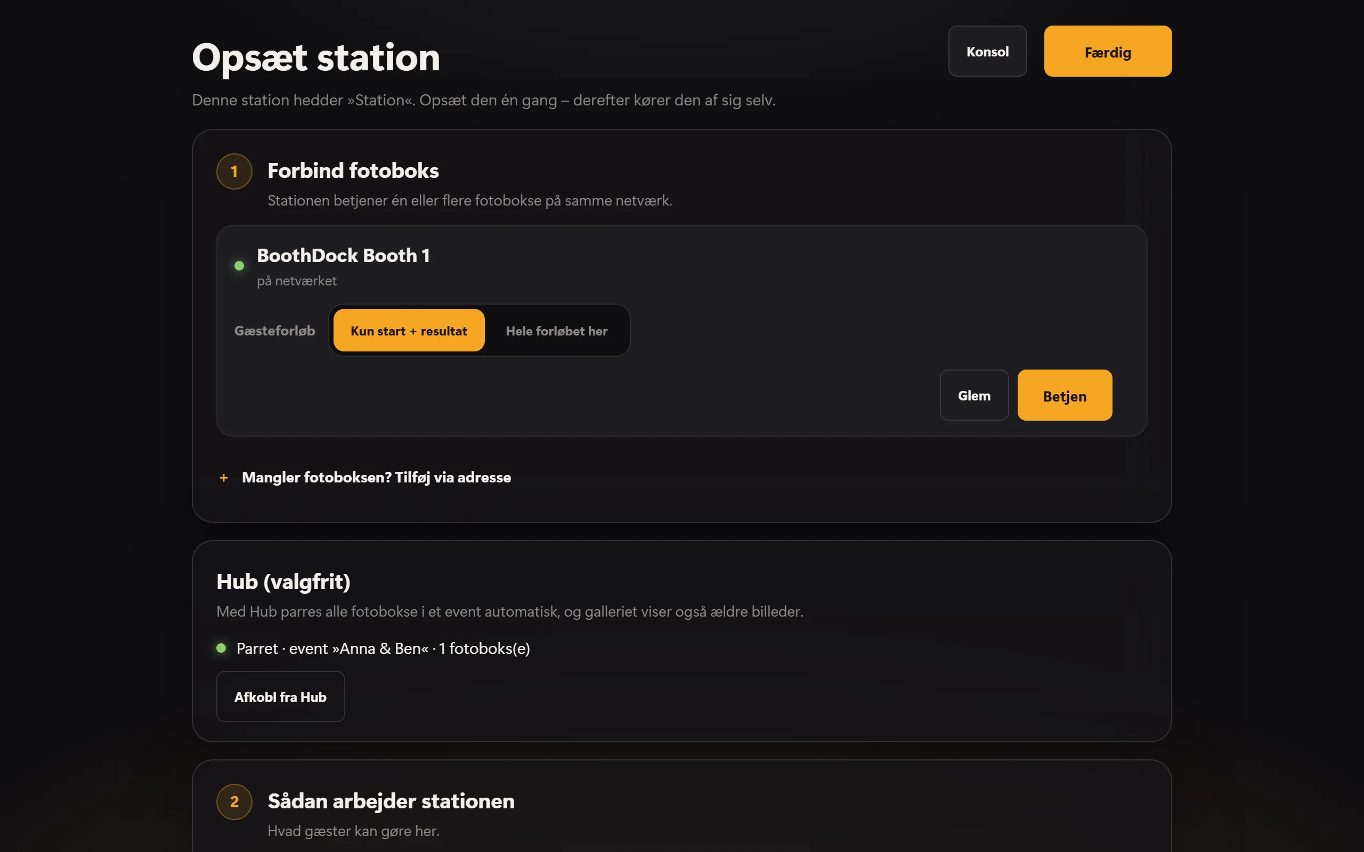Click the paired event "Anna & Ben" status text
1364x852 pixels.
pos(383,649)
